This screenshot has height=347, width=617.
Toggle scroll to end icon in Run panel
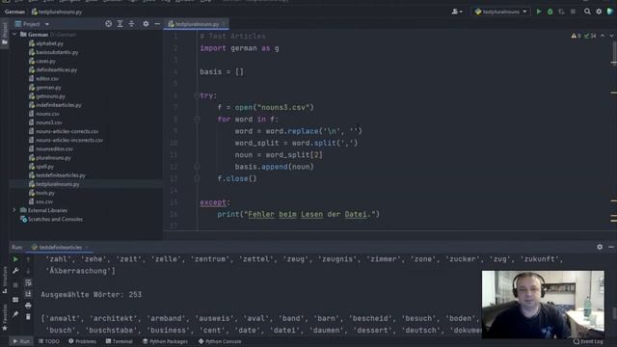(28, 294)
